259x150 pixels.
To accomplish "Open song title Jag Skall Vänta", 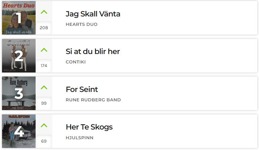I will click(93, 14).
